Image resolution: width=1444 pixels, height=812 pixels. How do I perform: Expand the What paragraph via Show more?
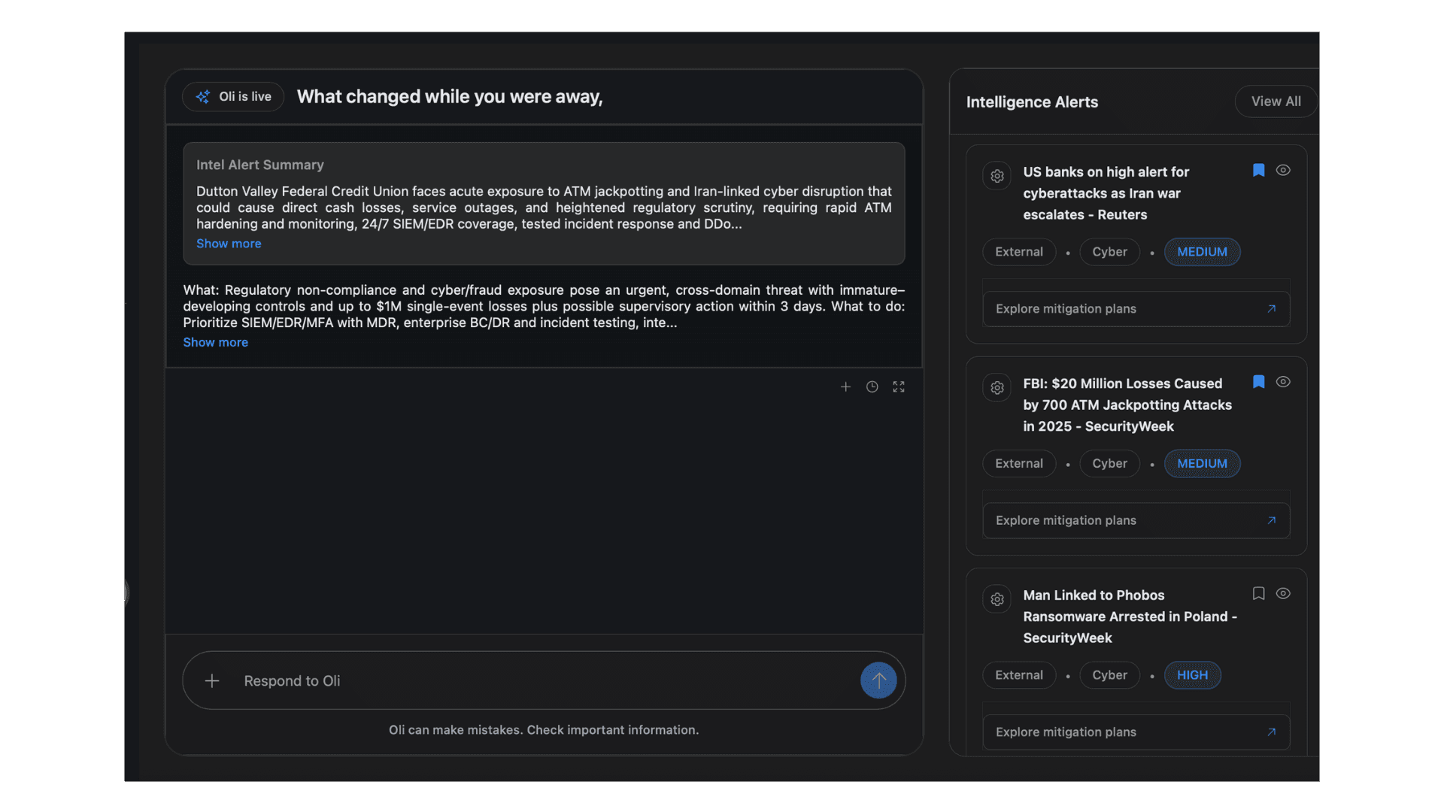coord(215,342)
